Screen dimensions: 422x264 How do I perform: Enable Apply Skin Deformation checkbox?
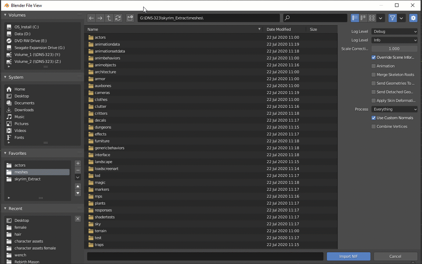[x=374, y=100]
